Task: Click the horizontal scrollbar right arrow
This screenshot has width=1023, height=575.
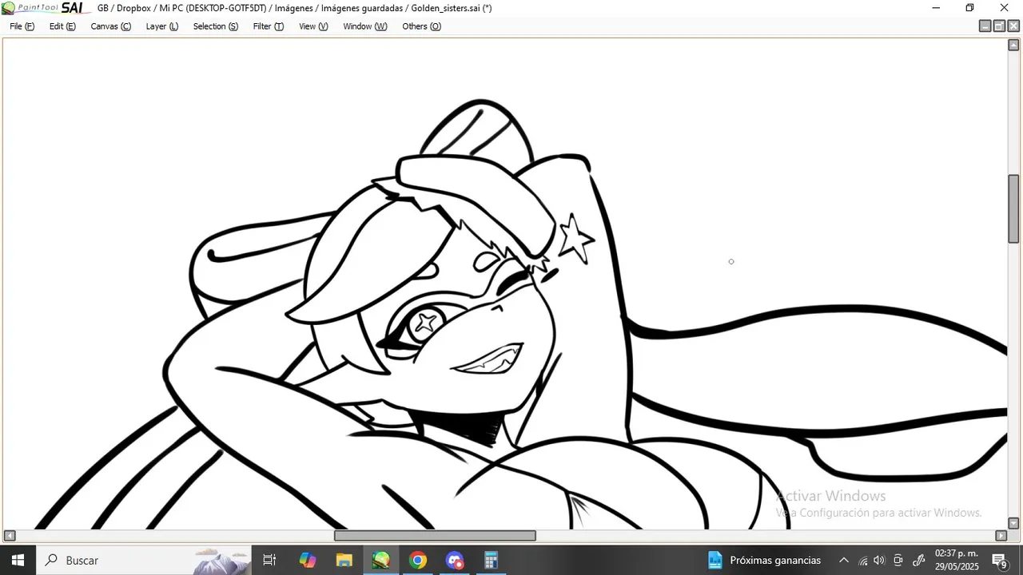Action: (x=1001, y=536)
